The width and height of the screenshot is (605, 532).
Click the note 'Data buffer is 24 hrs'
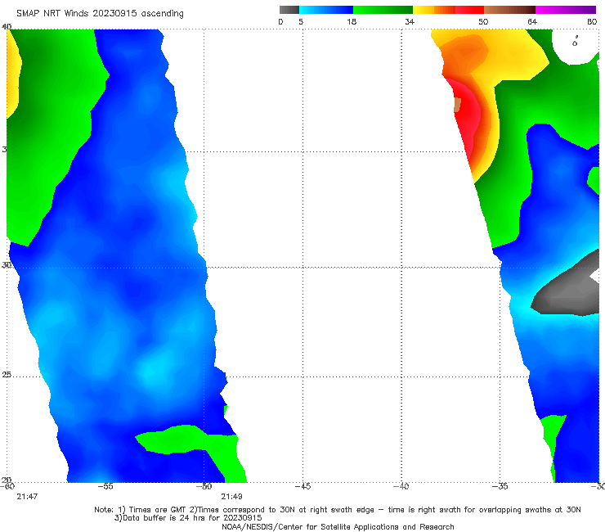(163, 518)
